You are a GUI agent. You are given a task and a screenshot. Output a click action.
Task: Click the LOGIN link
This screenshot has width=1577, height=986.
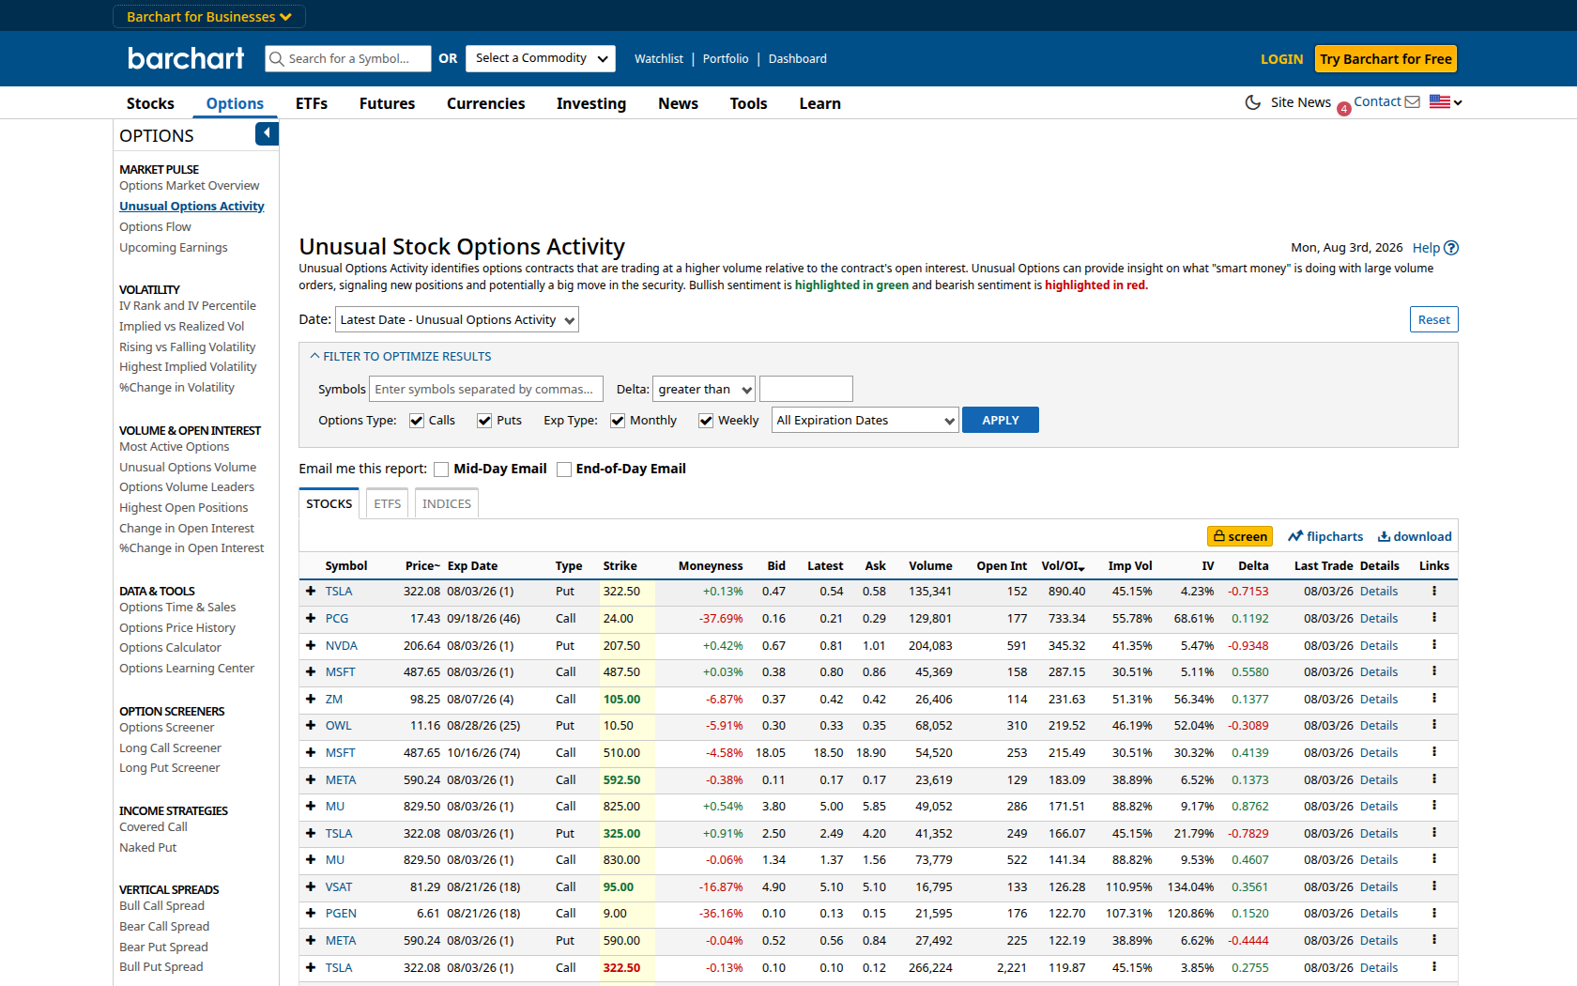click(1281, 59)
